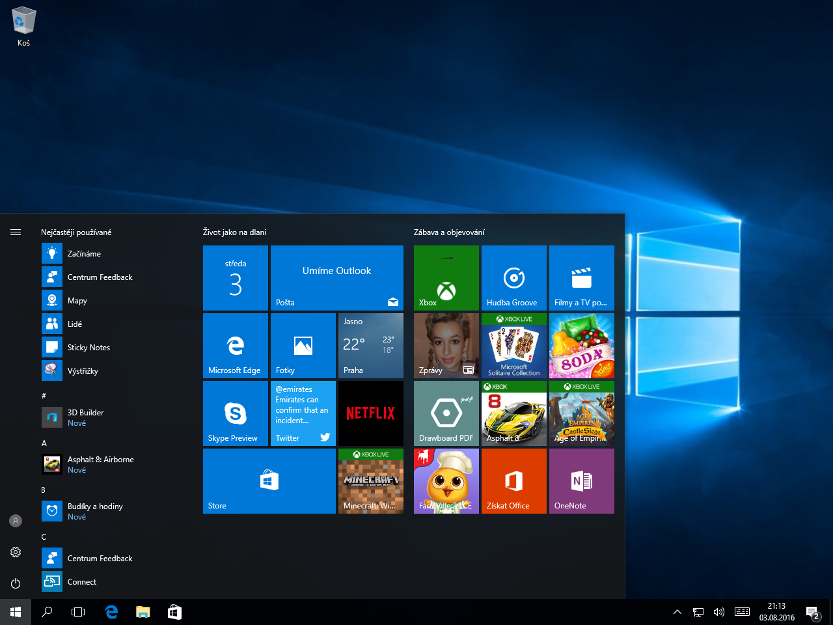Click the Zábava a objevování group header

point(449,232)
